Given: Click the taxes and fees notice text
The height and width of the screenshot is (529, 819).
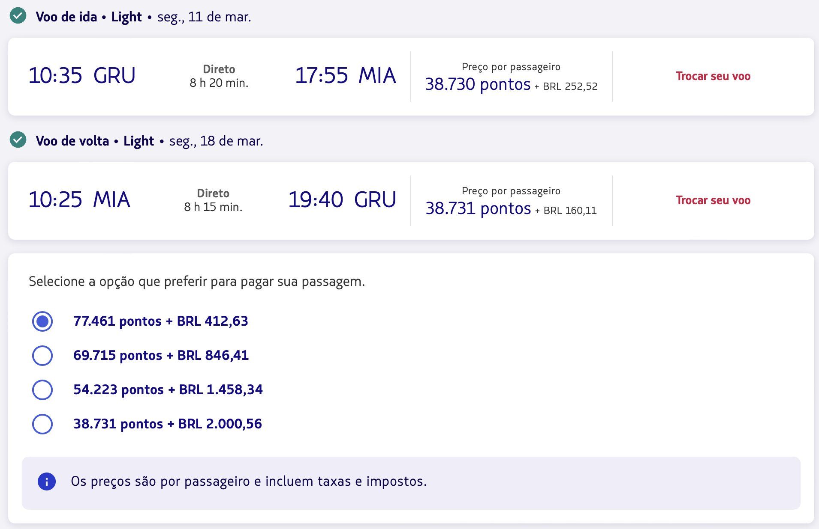Looking at the screenshot, I should pyautogui.click(x=249, y=481).
